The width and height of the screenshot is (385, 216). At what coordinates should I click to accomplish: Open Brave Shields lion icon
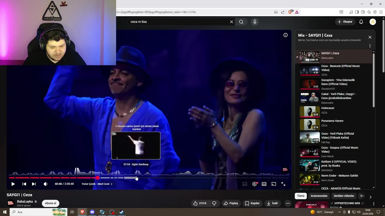pyautogui.click(x=291, y=12)
